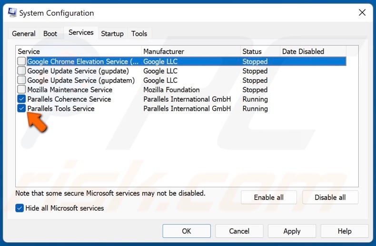Go to the Startup tab

pyautogui.click(x=112, y=34)
